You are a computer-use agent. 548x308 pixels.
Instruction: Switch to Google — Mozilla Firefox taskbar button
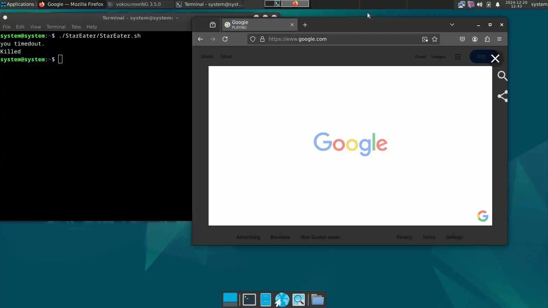click(x=72, y=4)
